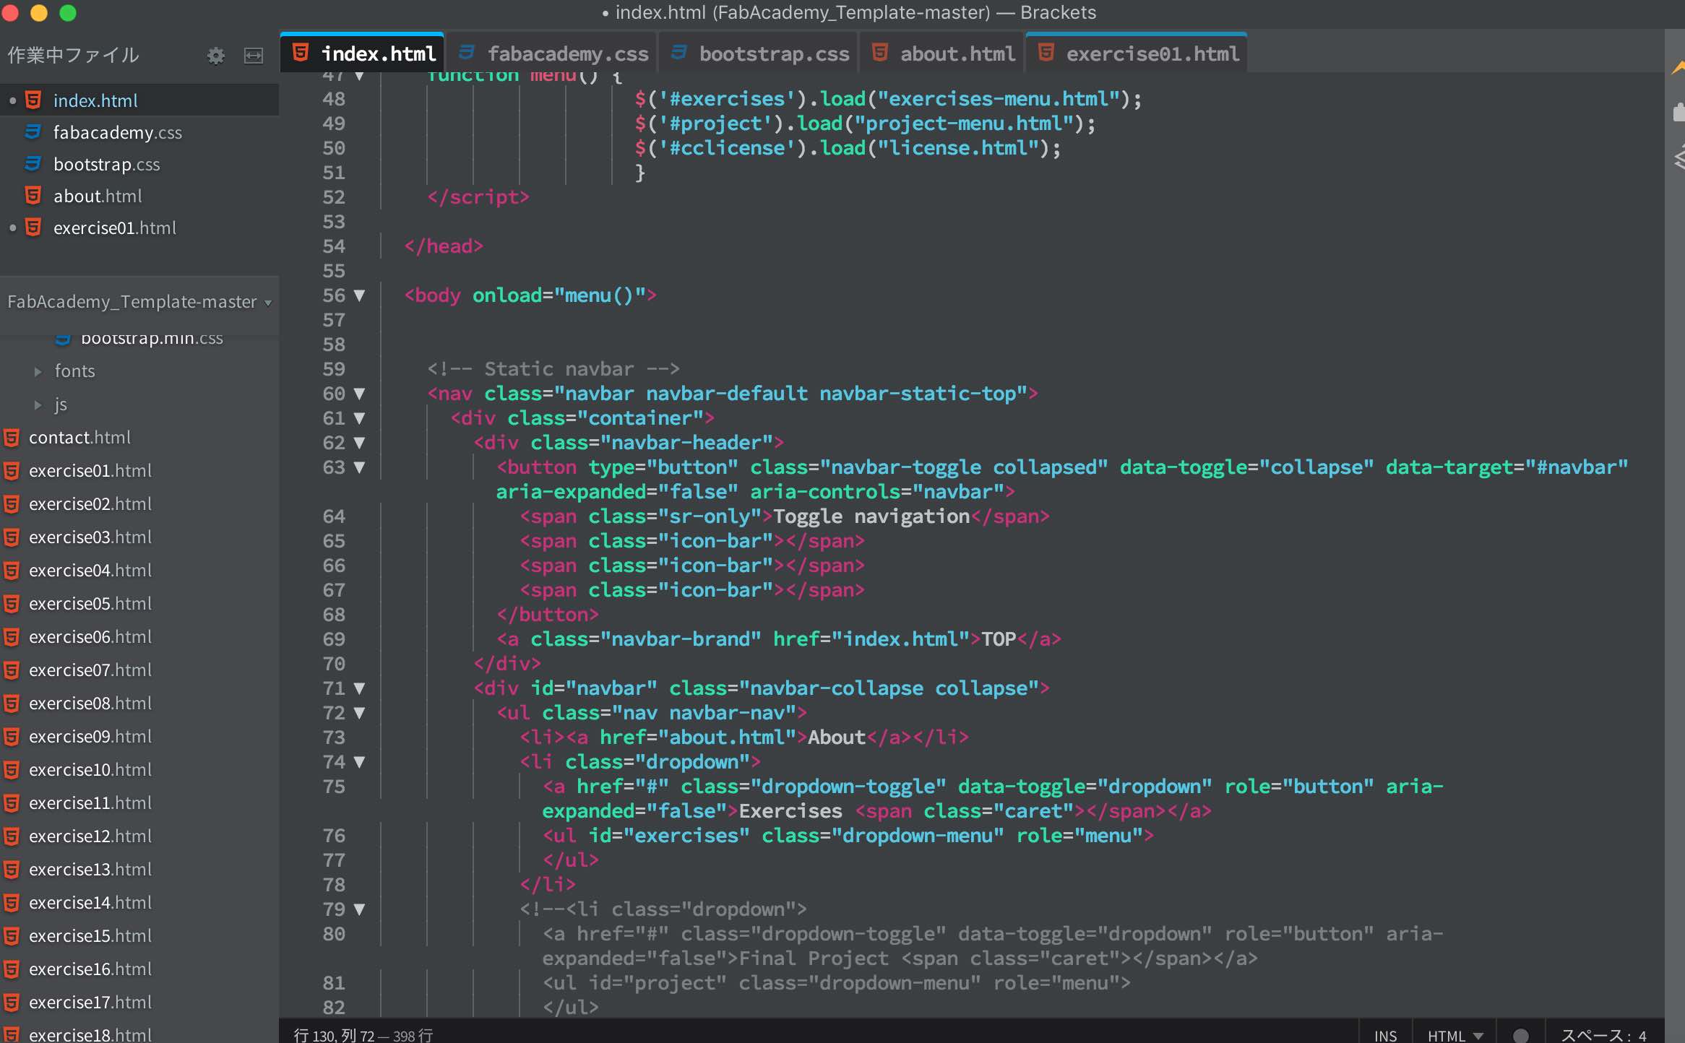Click the indent size value 4
The width and height of the screenshot is (1685, 1043).
click(1642, 1035)
